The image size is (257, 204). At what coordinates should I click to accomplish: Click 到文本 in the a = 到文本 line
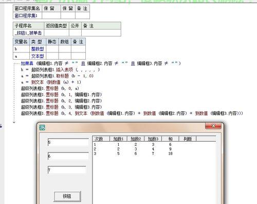click(x=38, y=82)
